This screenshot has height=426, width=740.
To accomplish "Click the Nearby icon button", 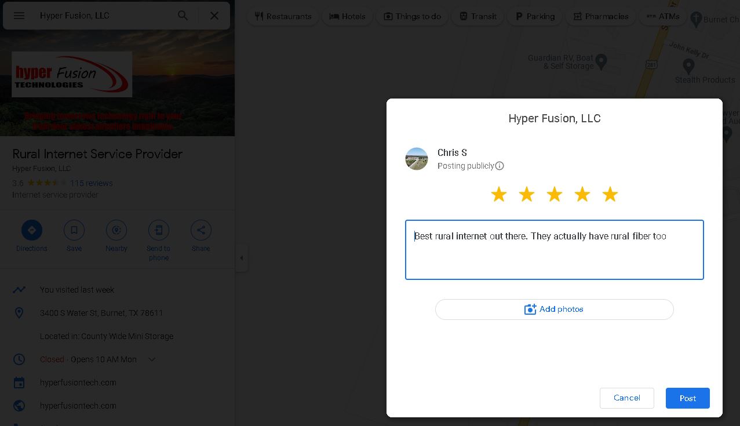I will (116, 230).
